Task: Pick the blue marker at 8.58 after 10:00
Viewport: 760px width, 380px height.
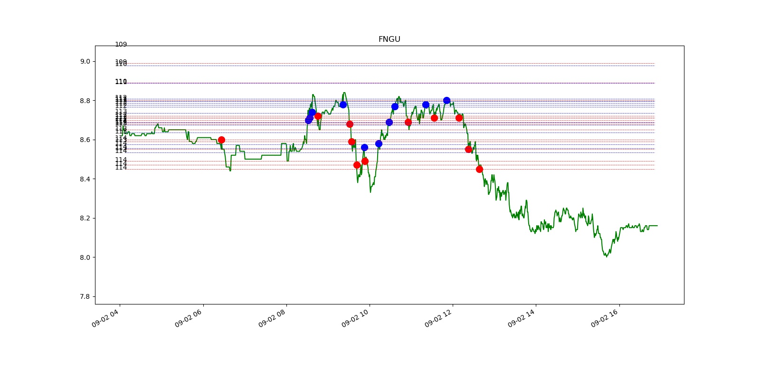Action: 379,143
